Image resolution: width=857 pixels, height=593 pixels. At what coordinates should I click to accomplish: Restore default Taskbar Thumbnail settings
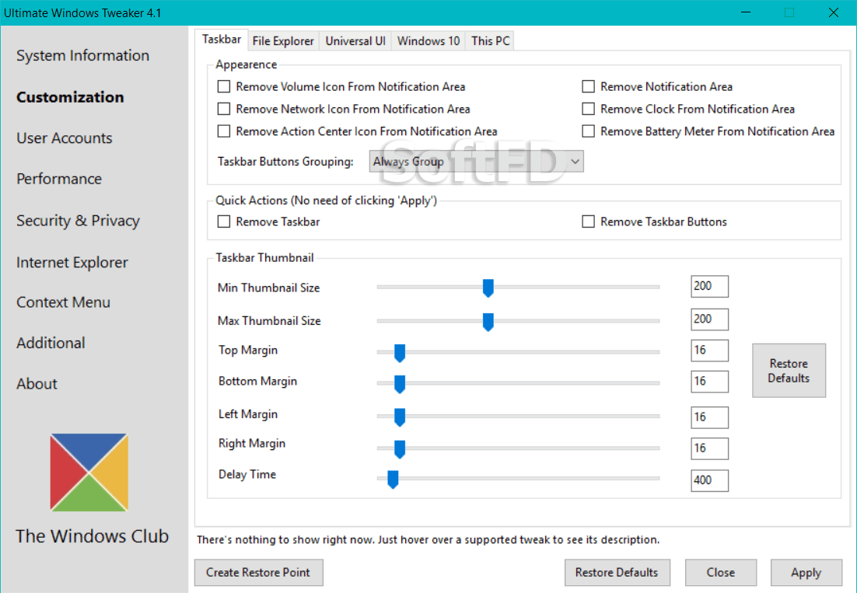pyautogui.click(x=789, y=370)
